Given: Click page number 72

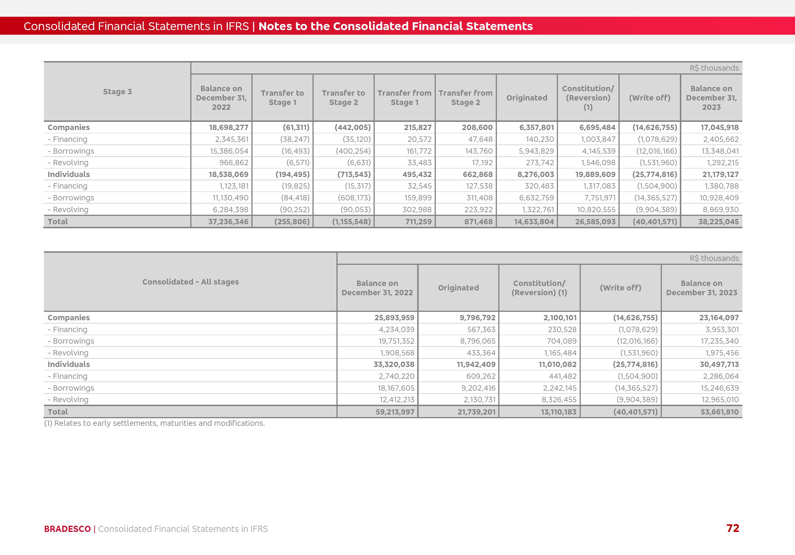Looking at the screenshot, I should pyautogui.click(x=733, y=528).
